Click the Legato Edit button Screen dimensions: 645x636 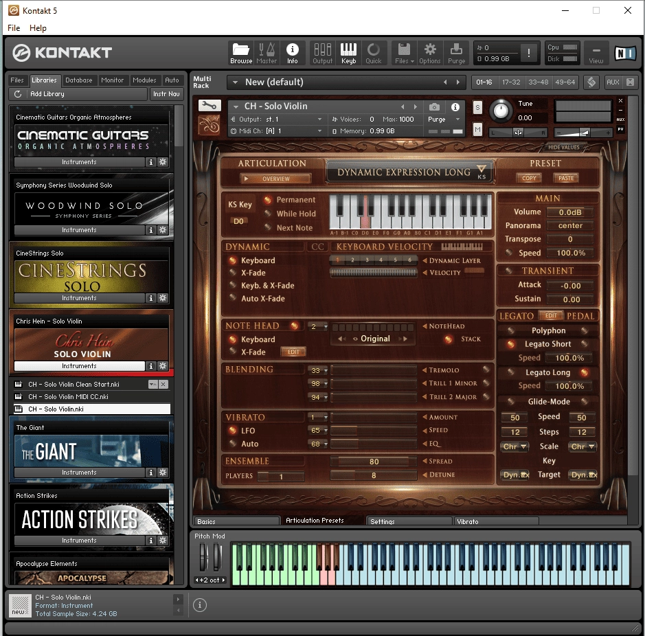551,315
